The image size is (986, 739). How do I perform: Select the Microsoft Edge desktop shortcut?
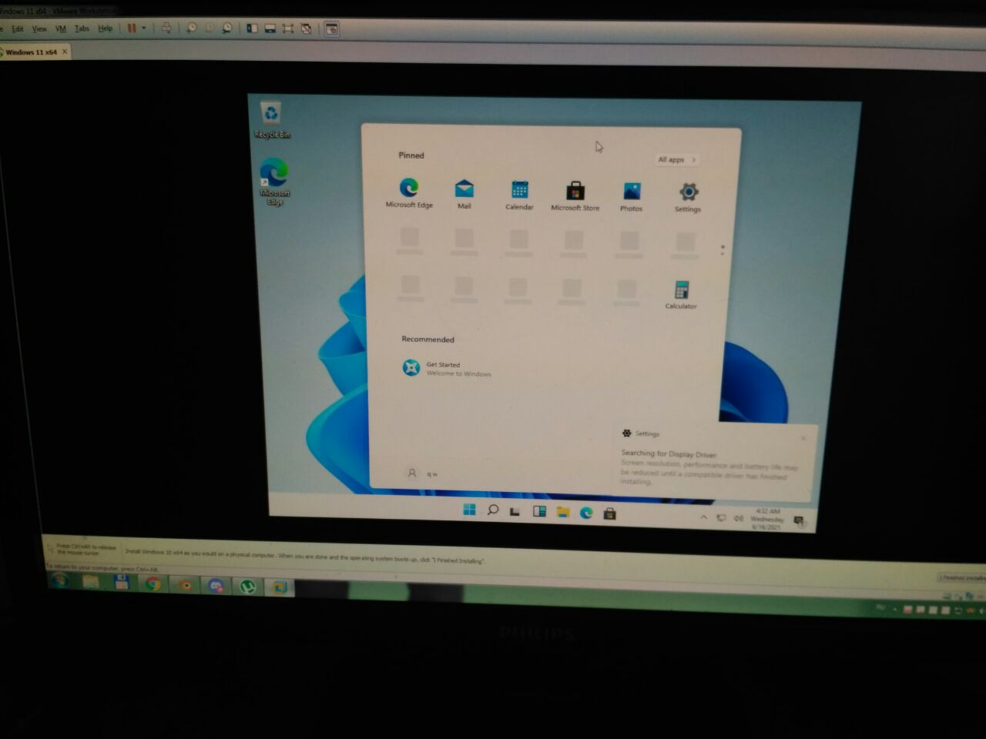(x=275, y=182)
